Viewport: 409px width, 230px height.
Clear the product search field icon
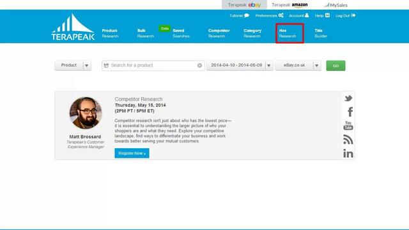[199, 65]
